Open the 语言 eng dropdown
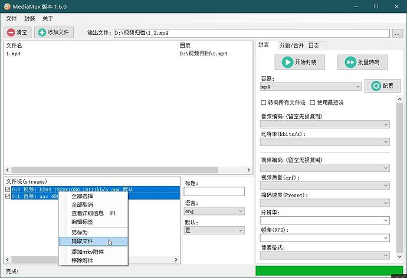Viewport: 407px width, 278px height. (214, 211)
